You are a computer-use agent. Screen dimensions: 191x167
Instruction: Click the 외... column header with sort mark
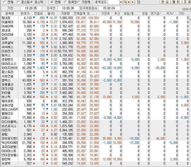pyautogui.click(x=93, y=14)
